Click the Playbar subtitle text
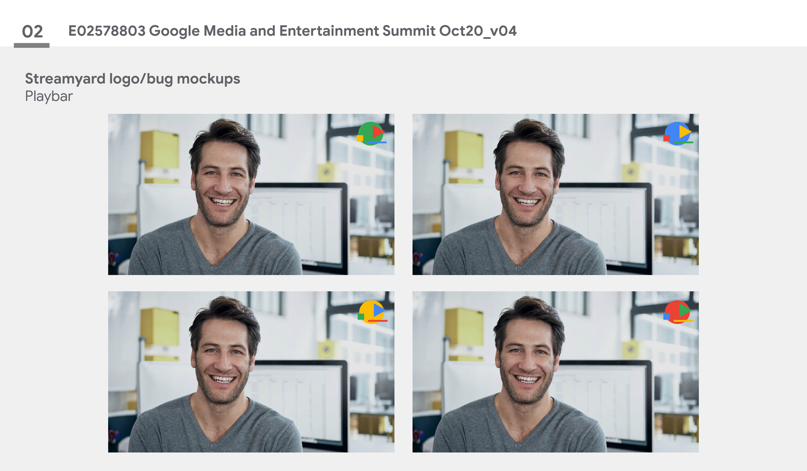807x471 pixels. pyautogui.click(x=49, y=96)
